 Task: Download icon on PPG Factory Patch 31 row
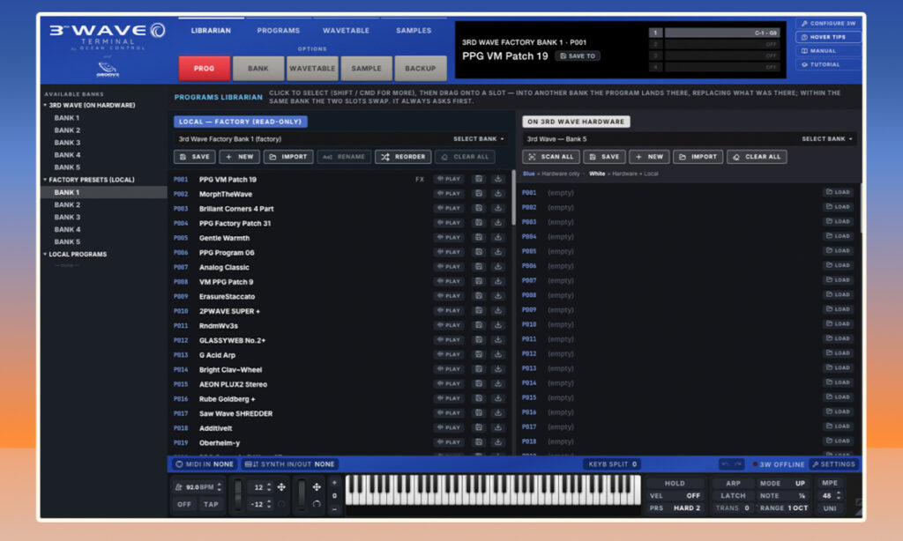pyautogui.click(x=498, y=223)
